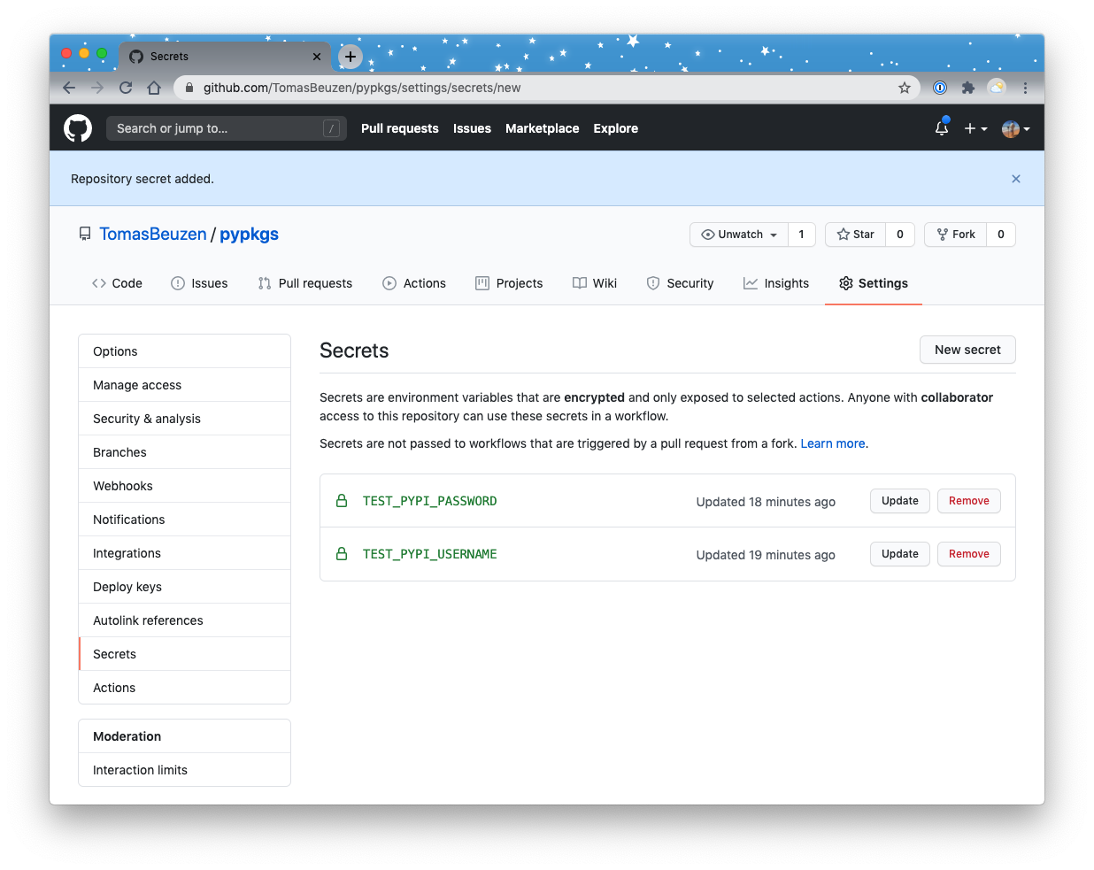Update the TEST_PYPI_USERNAME secret
Viewport: 1094px width, 870px height.
click(900, 554)
